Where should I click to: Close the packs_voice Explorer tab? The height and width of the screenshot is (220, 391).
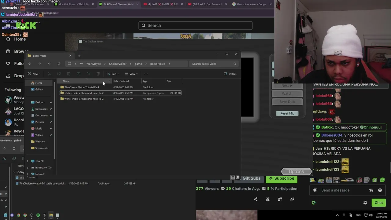[x=70, y=56]
